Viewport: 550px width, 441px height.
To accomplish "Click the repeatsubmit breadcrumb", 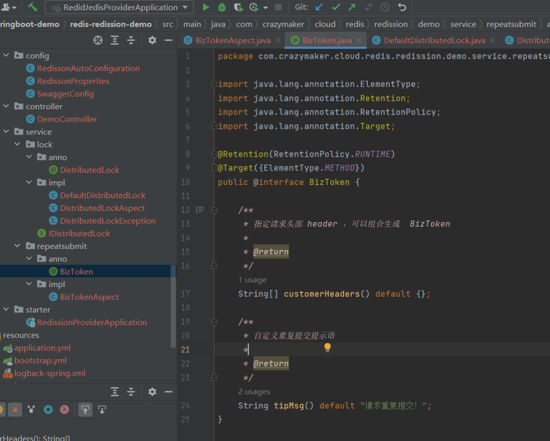I will [x=511, y=24].
